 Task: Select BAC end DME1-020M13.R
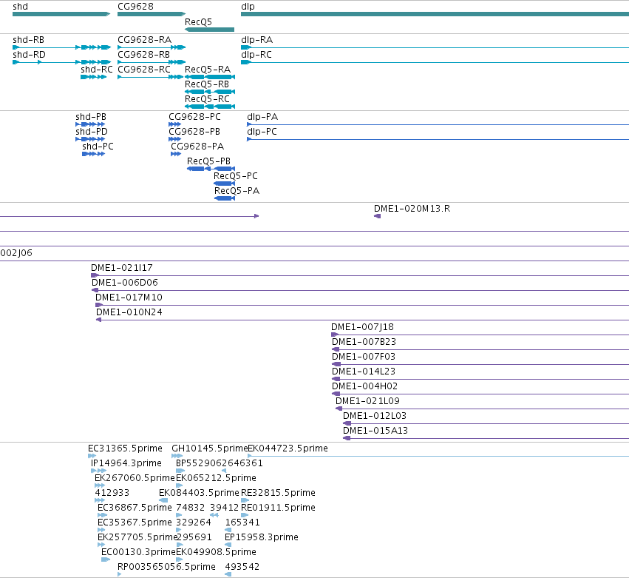(377, 216)
